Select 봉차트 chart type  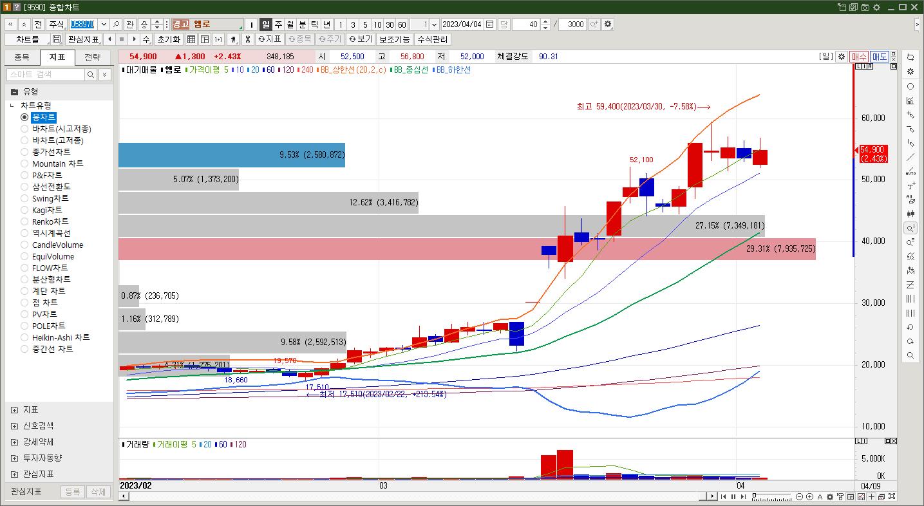click(44, 117)
